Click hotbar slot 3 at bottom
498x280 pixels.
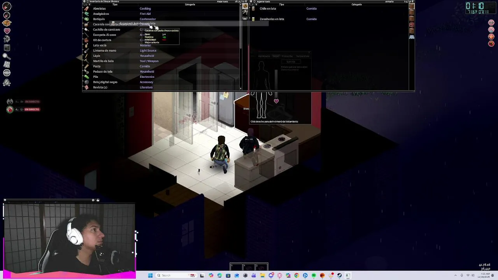point(261,267)
